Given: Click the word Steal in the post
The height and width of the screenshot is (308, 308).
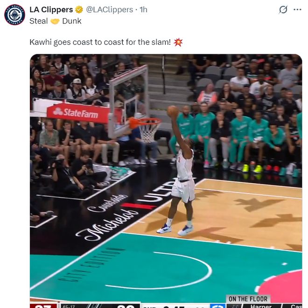Looking at the screenshot, I should tap(38, 21).
